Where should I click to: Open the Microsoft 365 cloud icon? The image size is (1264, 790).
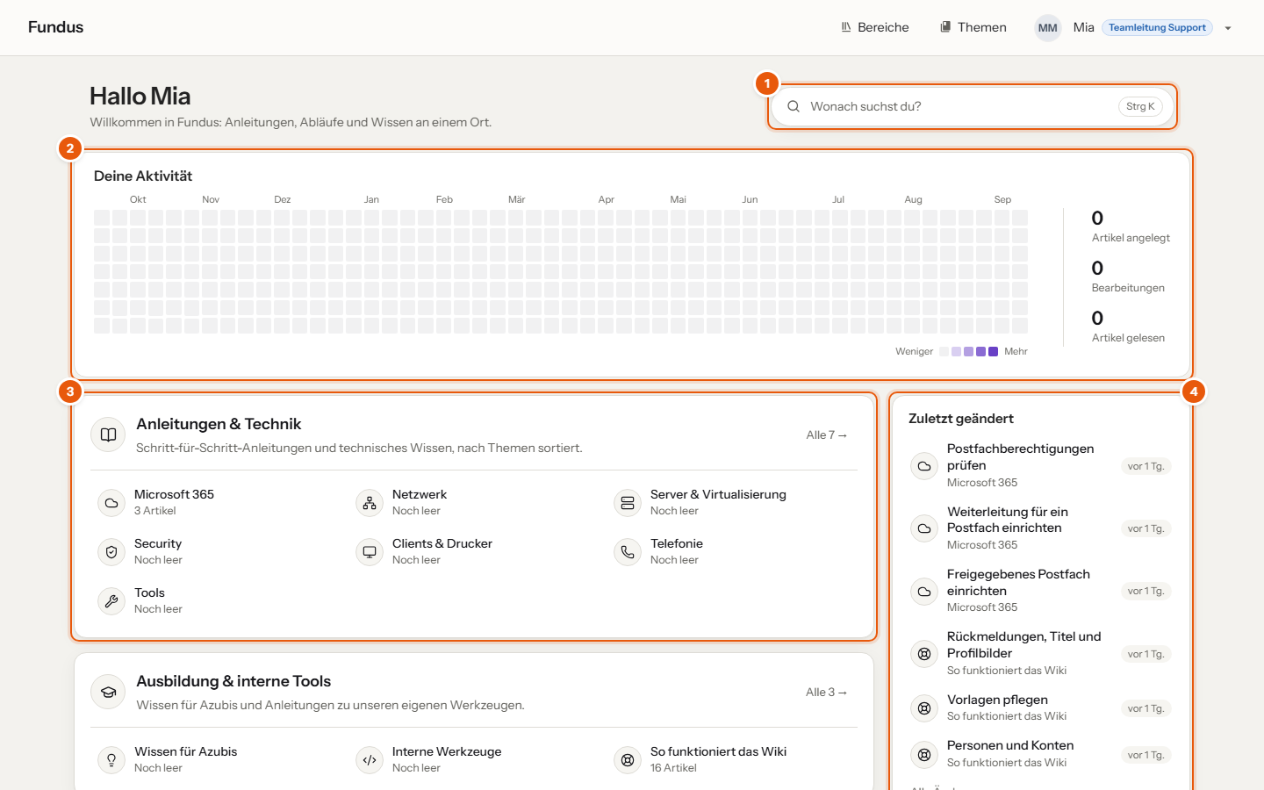point(111,503)
